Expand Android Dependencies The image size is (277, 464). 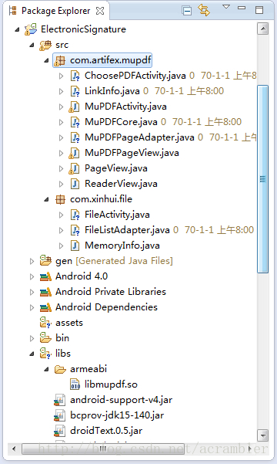pyautogui.click(x=32, y=307)
